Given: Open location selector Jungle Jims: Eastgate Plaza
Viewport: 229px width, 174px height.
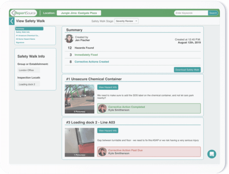Looking at the screenshot, I should (79, 13).
